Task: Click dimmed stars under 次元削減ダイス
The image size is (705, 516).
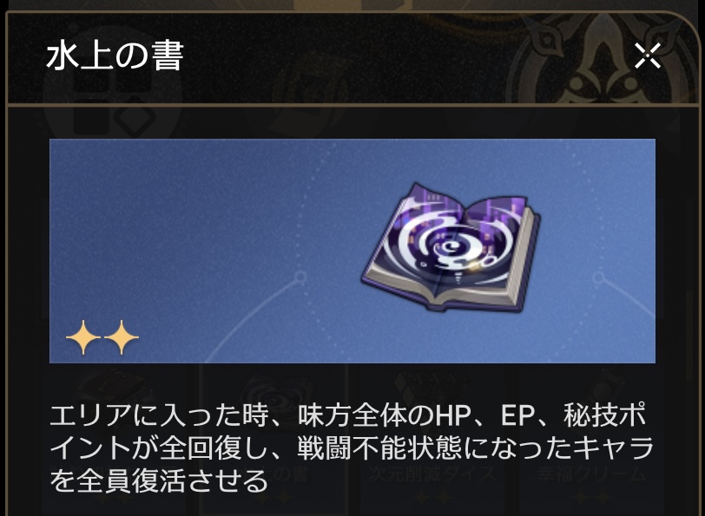Action: tap(432, 498)
